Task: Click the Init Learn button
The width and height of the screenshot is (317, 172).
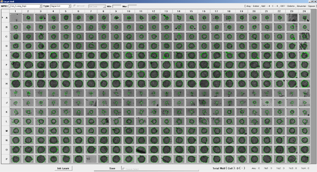Action: [x=63, y=168]
